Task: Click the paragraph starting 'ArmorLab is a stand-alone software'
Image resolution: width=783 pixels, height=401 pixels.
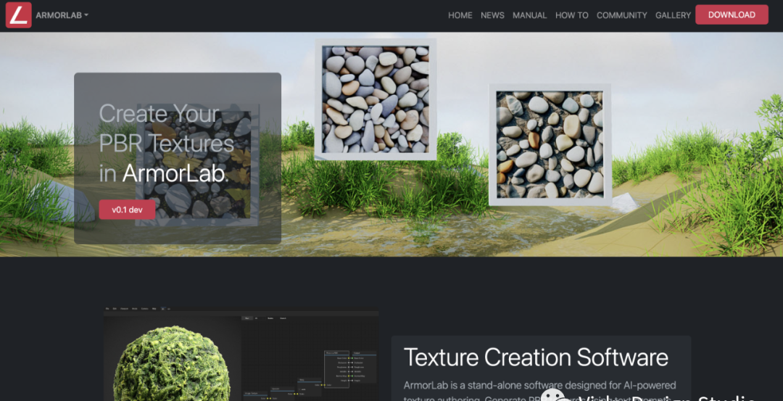Action: coord(540,392)
